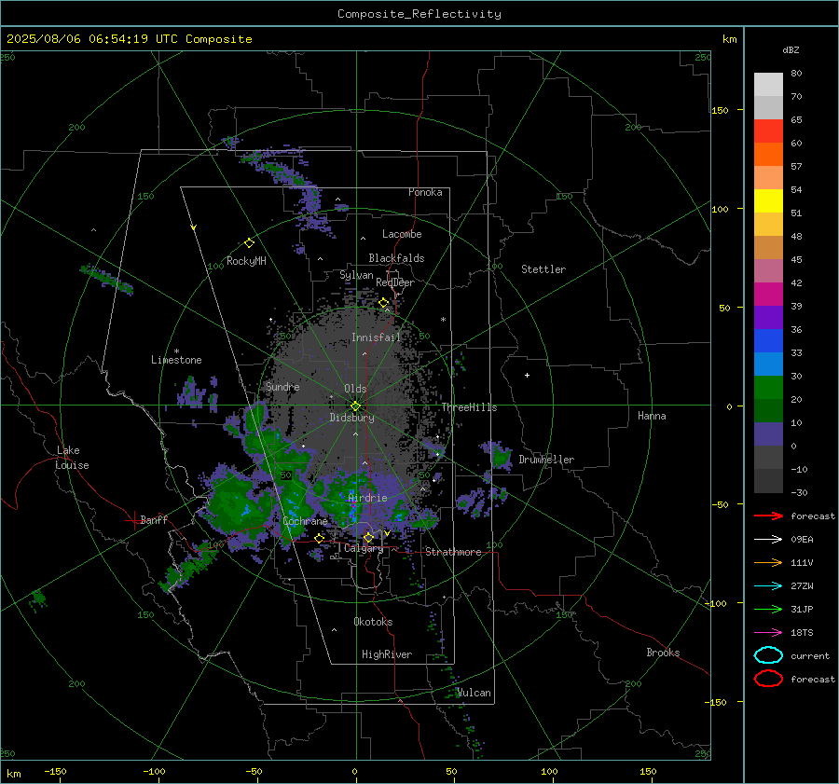Screen dimensions: 839x784
Task: Click the Blackfalds label
Action: (396, 258)
